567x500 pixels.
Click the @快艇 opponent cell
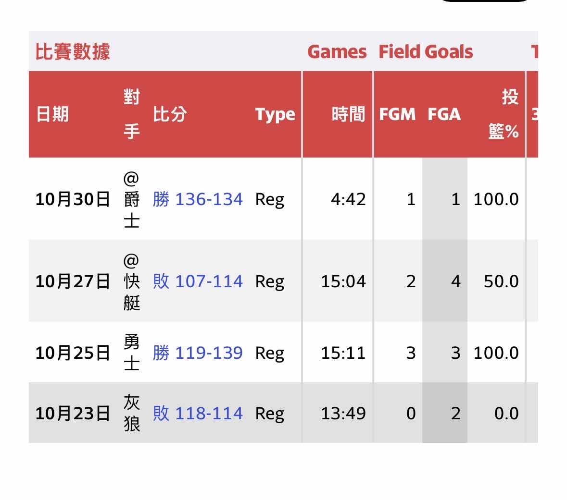tap(131, 281)
